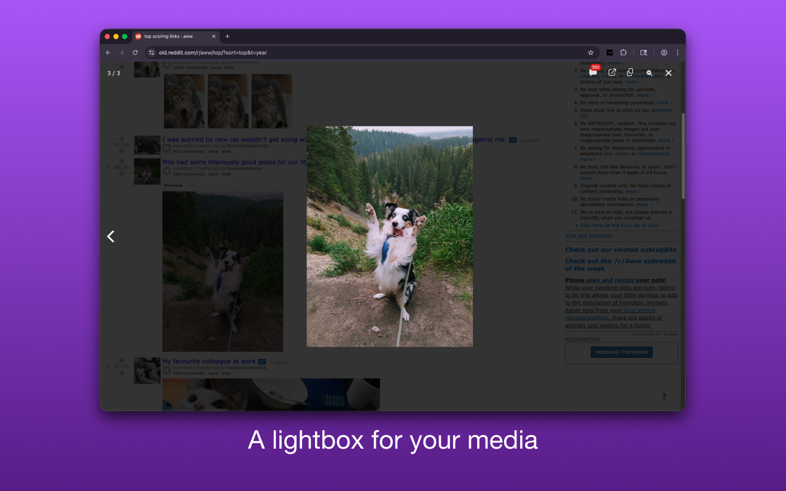Open the lightbox comments icon with 560 badge
The width and height of the screenshot is (786, 491).
point(593,72)
